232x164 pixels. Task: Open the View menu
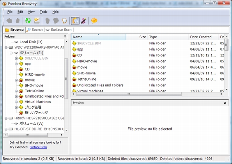coord(31,12)
